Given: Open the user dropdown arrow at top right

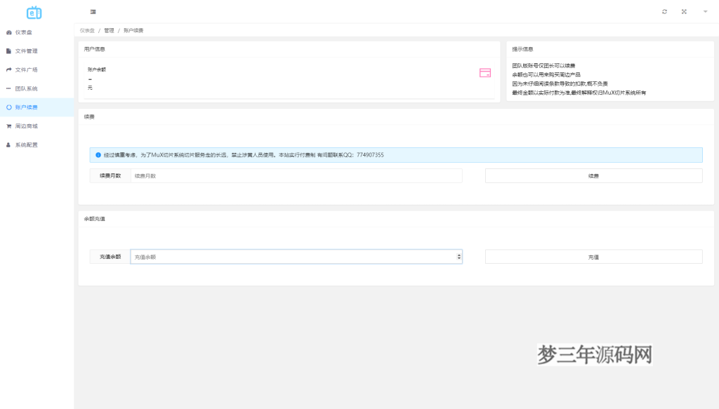Looking at the screenshot, I should coord(705,12).
